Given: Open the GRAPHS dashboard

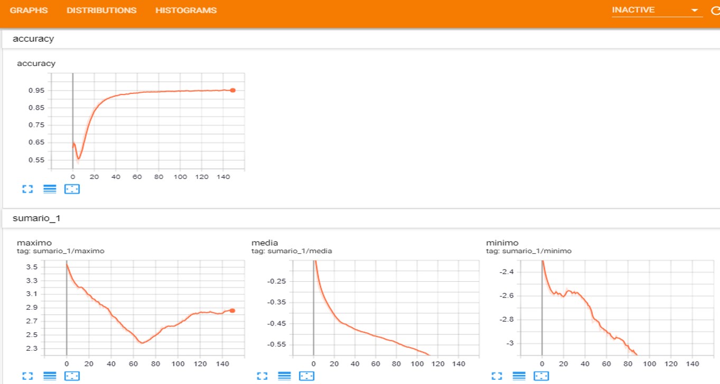Looking at the screenshot, I should 29,9.
